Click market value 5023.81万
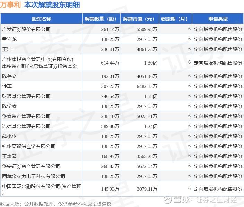This screenshot has width=244, height=207. pyautogui.click(x=147, y=116)
